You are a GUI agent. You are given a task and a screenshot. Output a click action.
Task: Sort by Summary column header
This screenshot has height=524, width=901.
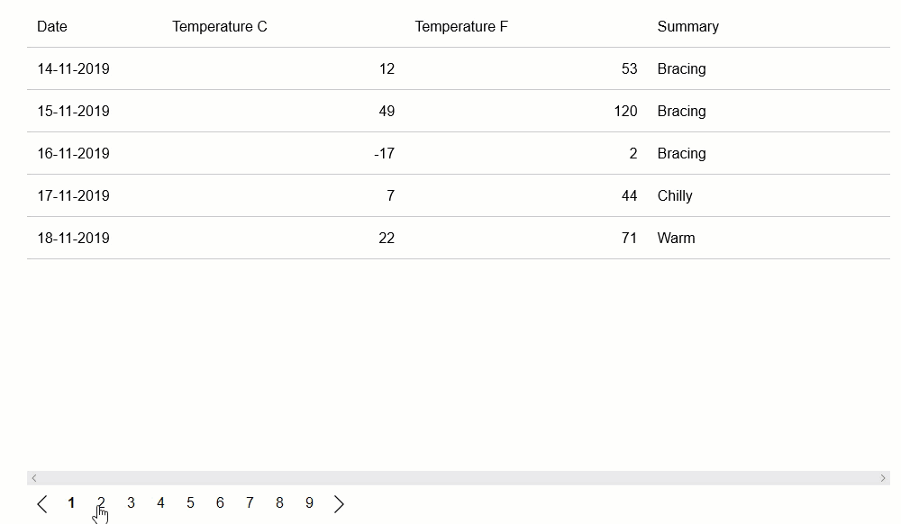click(687, 27)
